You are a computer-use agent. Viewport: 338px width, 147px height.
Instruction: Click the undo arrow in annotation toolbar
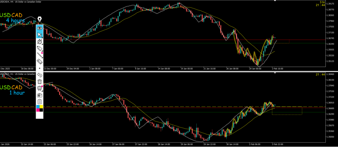[40, 75]
